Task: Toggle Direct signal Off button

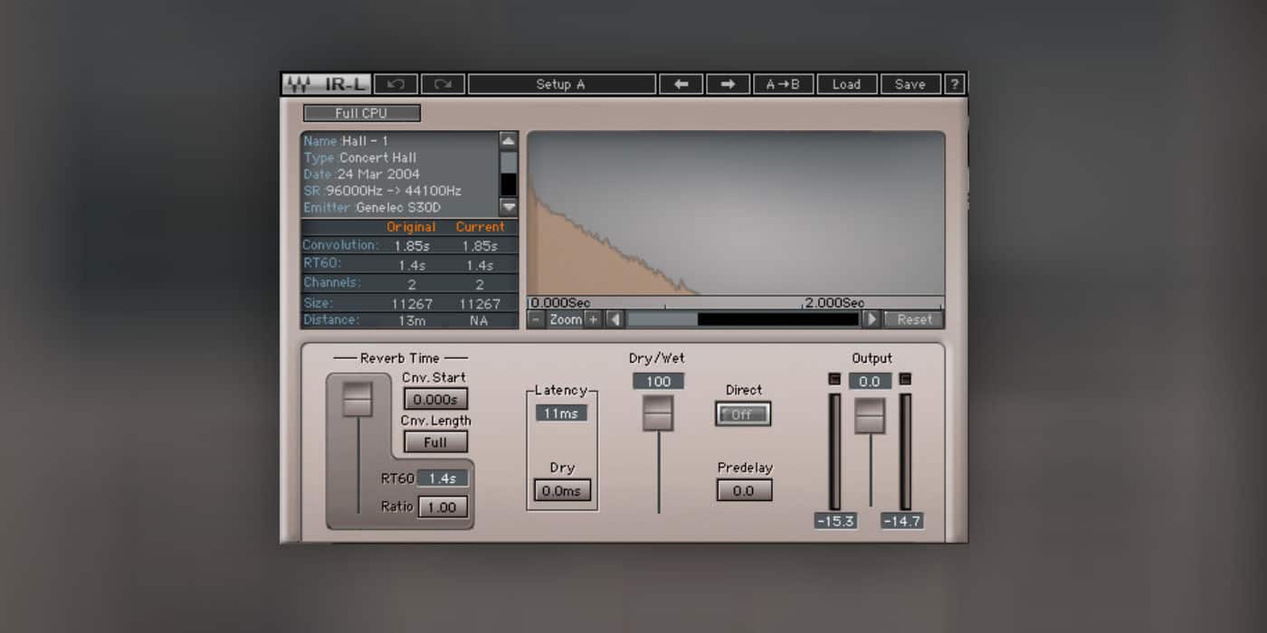Action: (742, 414)
